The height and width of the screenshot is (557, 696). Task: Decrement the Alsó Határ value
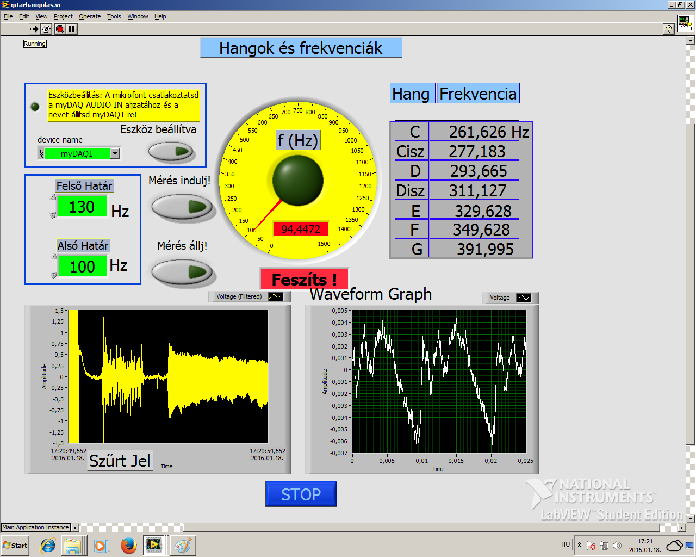pyautogui.click(x=54, y=275)
